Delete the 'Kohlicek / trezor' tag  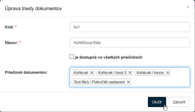[168, 73]
